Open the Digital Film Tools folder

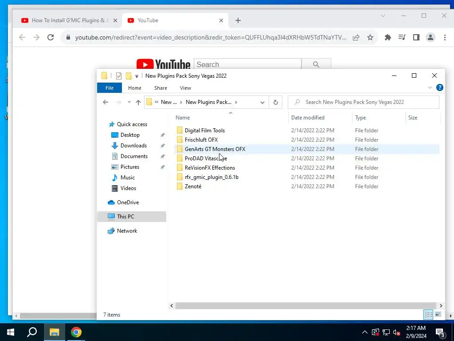(x=205, y=131)
